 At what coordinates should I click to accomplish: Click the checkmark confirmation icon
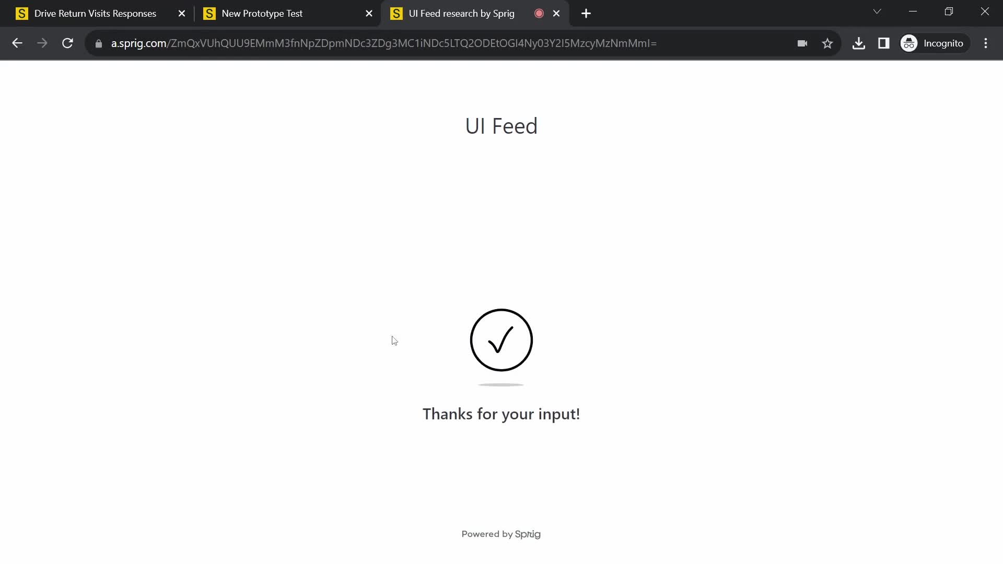tap(501, 340)
